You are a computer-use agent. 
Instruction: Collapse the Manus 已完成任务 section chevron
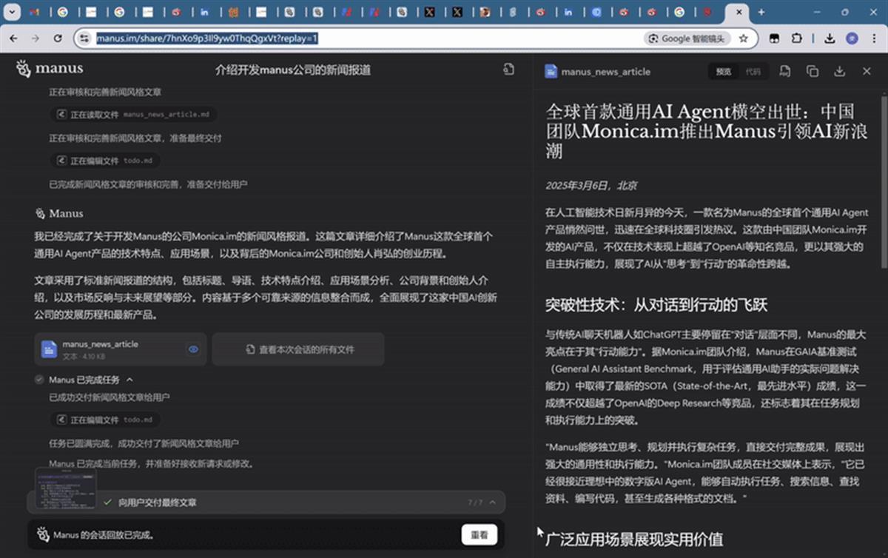click(129, 380)
